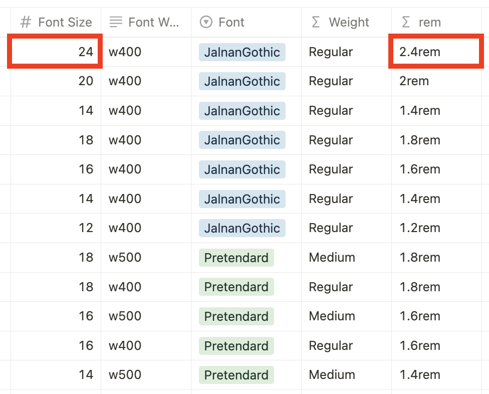
Task: Click 1.8rem cell in the Pretendard w500 row
Action: pyautogui.click(x=436, y=258)
